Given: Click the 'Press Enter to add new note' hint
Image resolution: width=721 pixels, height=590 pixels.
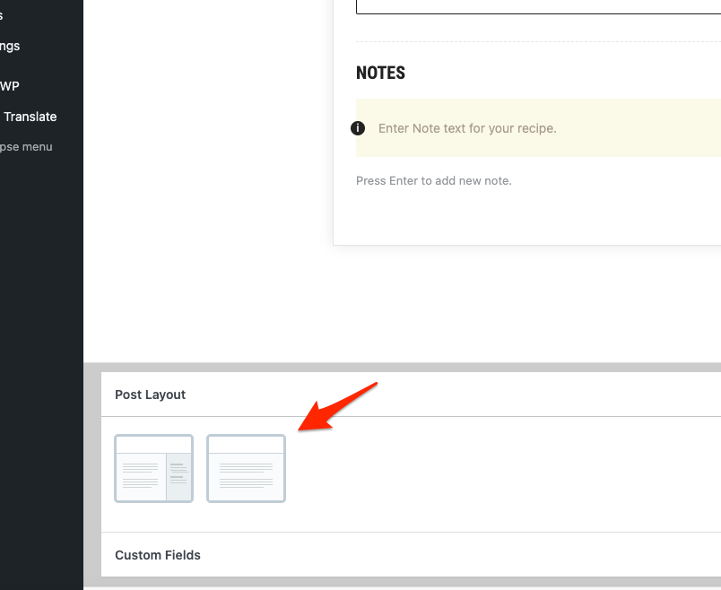Looking at the screenshot, I should [x=433, y=180].
